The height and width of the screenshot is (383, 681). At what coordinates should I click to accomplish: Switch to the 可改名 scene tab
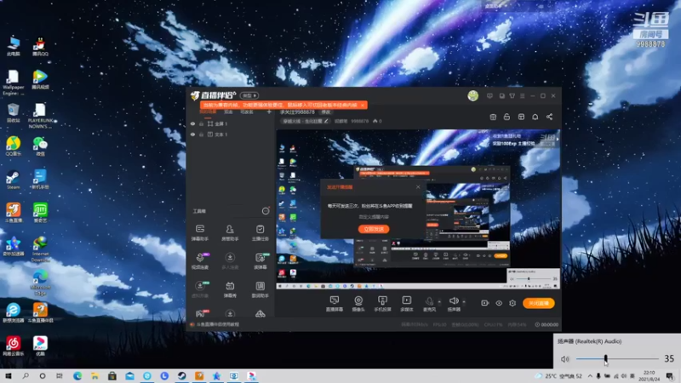[x=247, y=112]
